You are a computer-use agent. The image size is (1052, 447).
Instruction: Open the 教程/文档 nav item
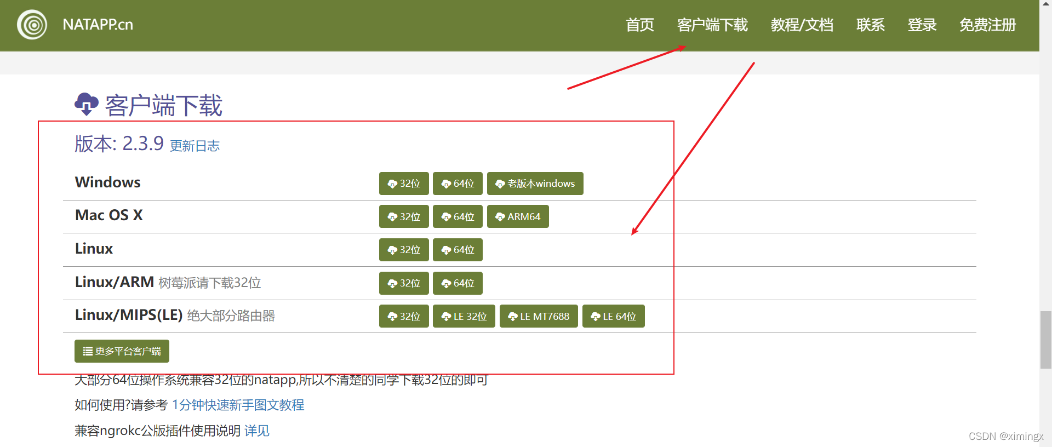[x=802, y=25]
